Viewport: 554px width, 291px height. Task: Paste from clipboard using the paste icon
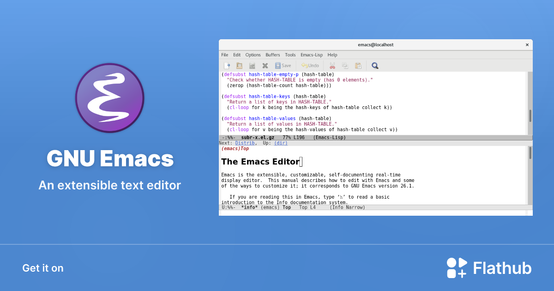tap(358, 65)
